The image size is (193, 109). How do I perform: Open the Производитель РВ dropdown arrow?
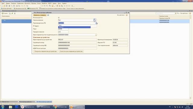(x=96, y=23)
